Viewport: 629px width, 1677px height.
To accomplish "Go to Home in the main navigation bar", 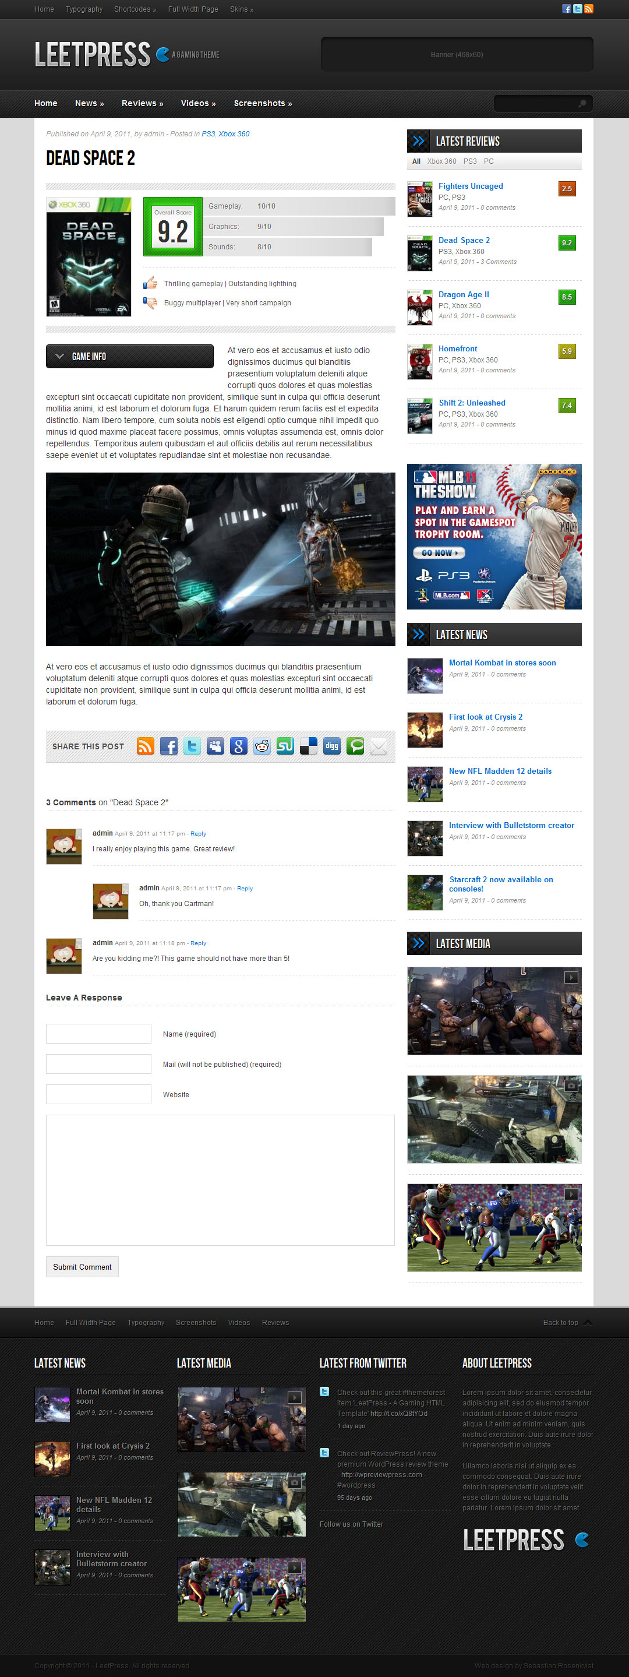I will [x=45, y=104].
